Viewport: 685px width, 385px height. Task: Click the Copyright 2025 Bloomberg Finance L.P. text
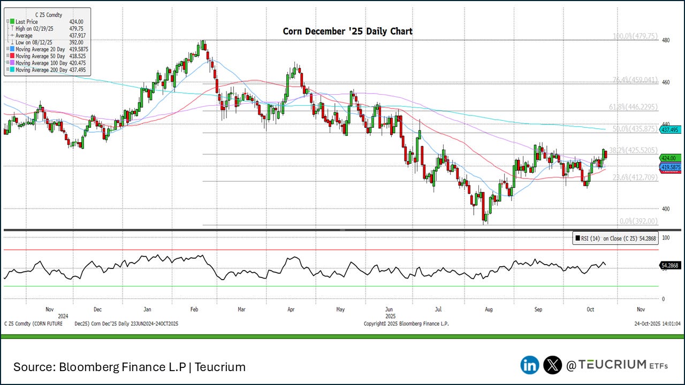406,324
